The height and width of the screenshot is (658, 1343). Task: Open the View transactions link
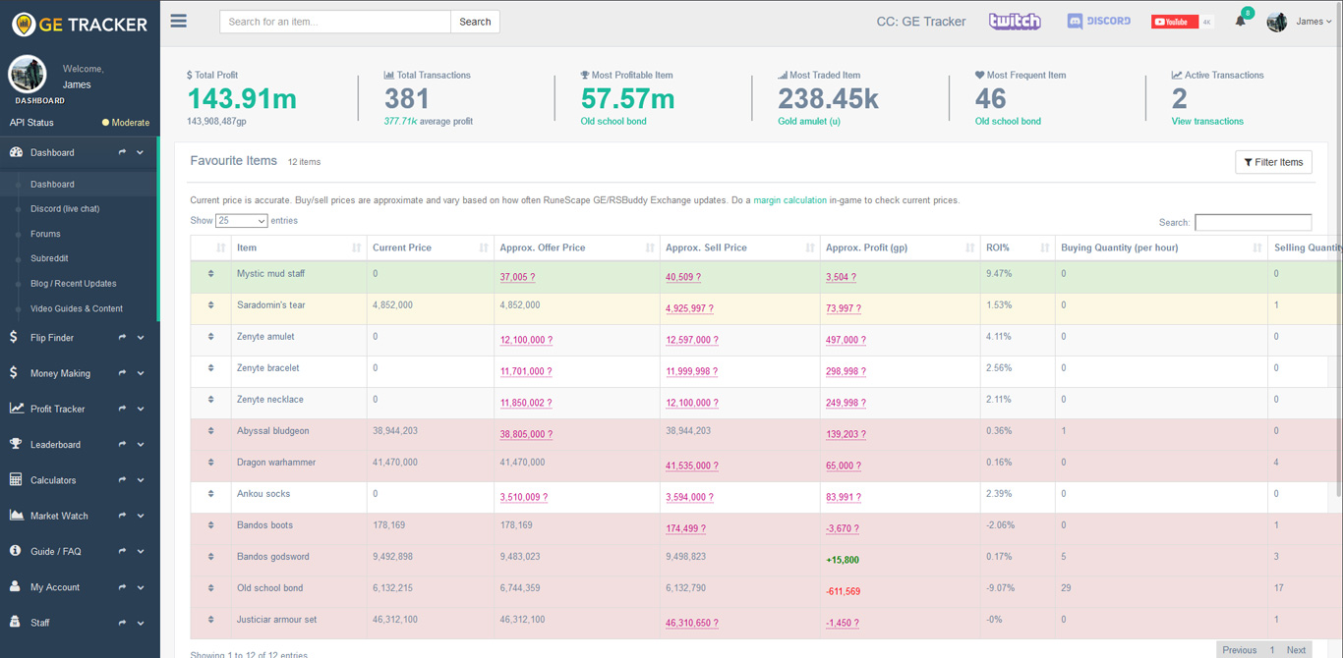point(1206,122)
